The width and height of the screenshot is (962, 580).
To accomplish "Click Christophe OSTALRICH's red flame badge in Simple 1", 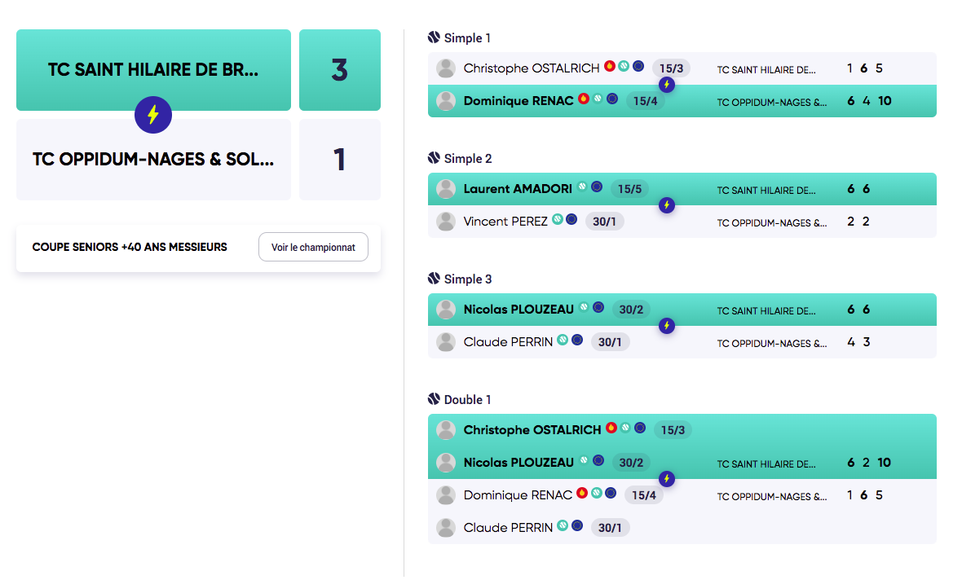I will [610, 66].
